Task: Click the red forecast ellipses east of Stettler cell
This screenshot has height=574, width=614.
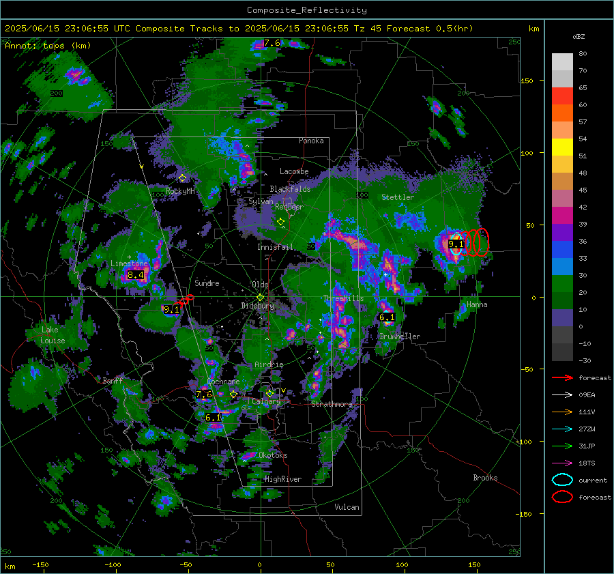Action: click(x=474, y=242)
